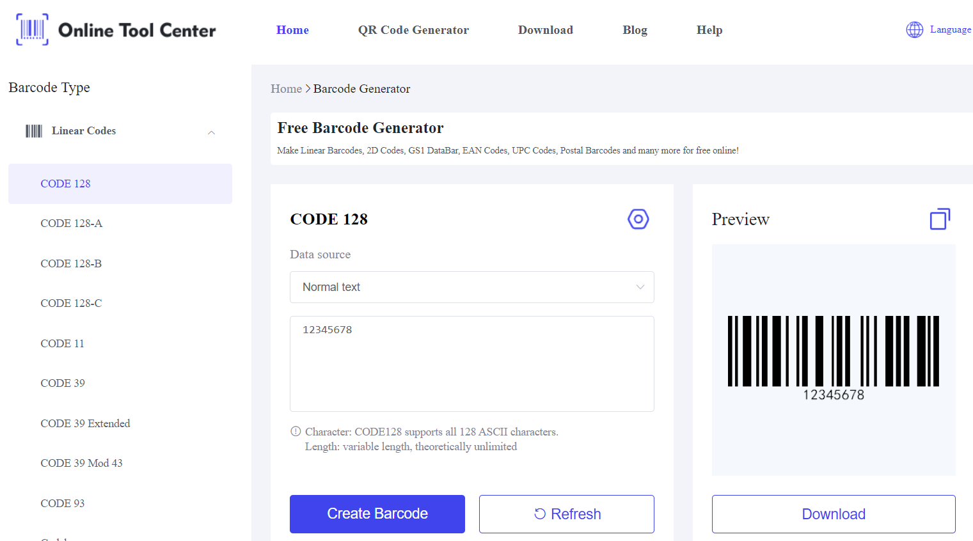Click the Home breadcrumb link

(286, 89)
